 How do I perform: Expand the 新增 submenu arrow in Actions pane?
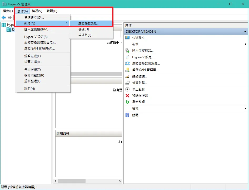coord(245,44)
